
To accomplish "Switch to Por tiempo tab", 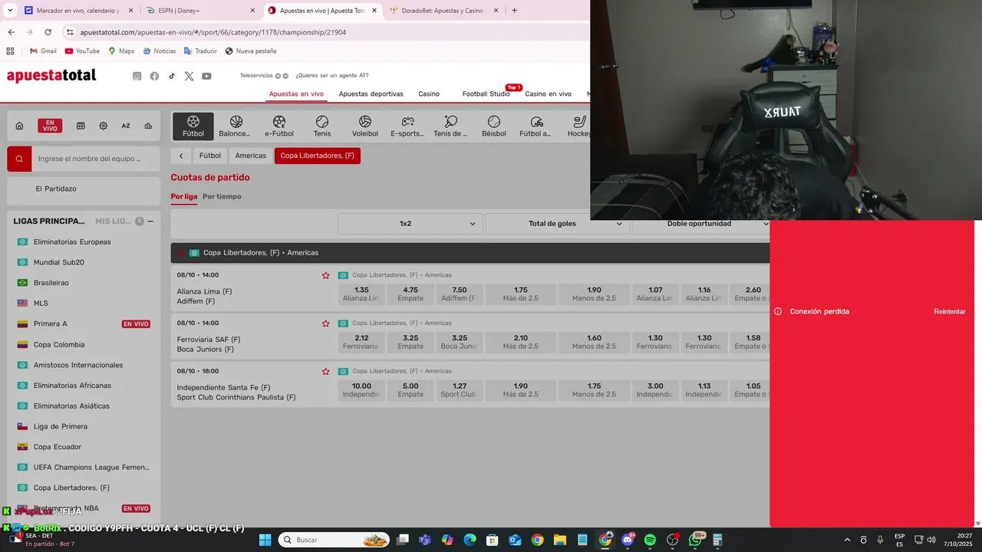I will pyautogui.click(x=222, y=196).
